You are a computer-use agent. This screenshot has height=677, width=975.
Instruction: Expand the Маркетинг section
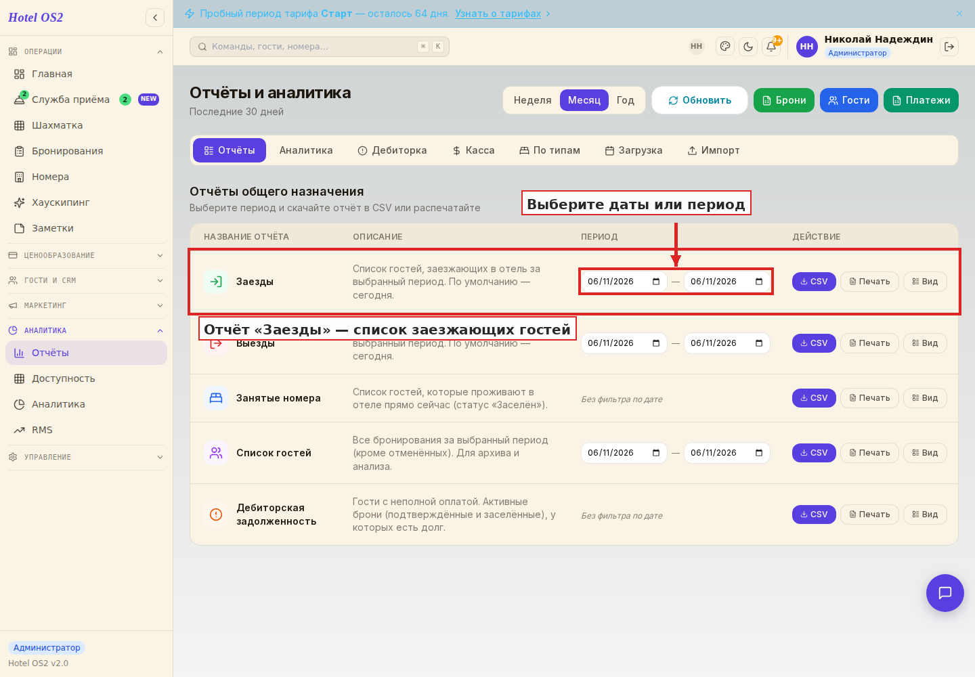point(86,305)
